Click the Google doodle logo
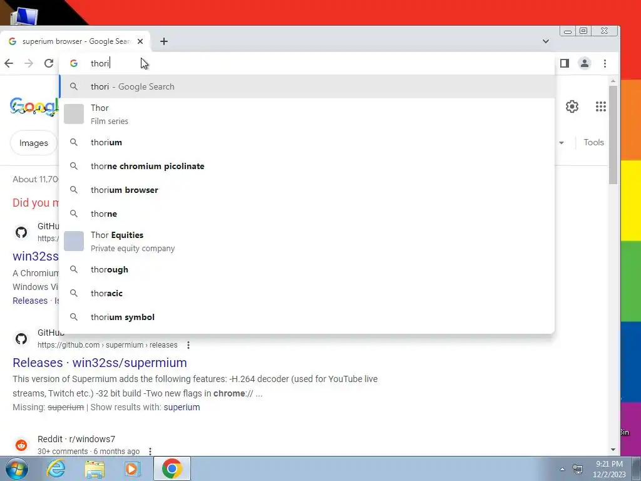This screenshot has width=641, height=481. point(34,106)
